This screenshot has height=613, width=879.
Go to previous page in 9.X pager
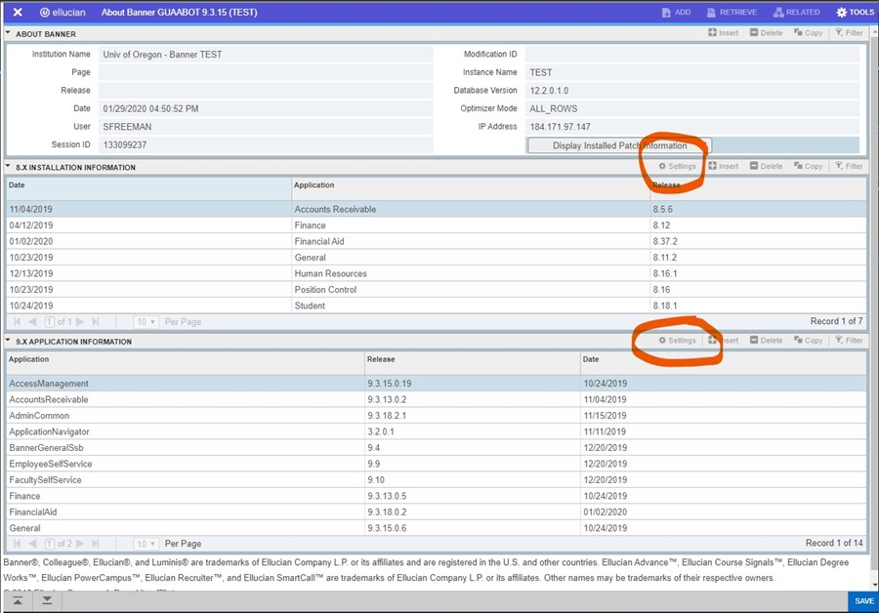(x=32, y=544)
